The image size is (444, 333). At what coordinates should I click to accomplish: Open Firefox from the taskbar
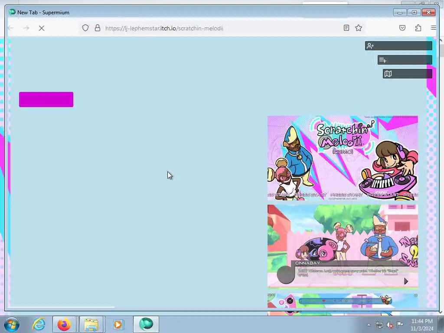click(x=64, y=324)
